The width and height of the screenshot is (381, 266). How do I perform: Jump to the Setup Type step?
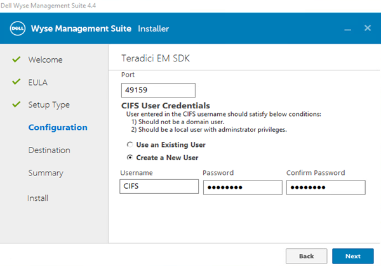click(x=49, y=104)
